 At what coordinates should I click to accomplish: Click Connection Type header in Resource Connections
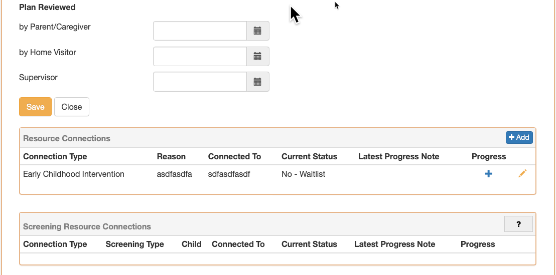[x=55, y=156]
